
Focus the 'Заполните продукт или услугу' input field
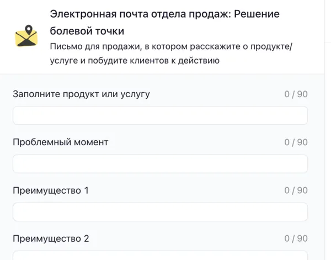tap(160, 116)
